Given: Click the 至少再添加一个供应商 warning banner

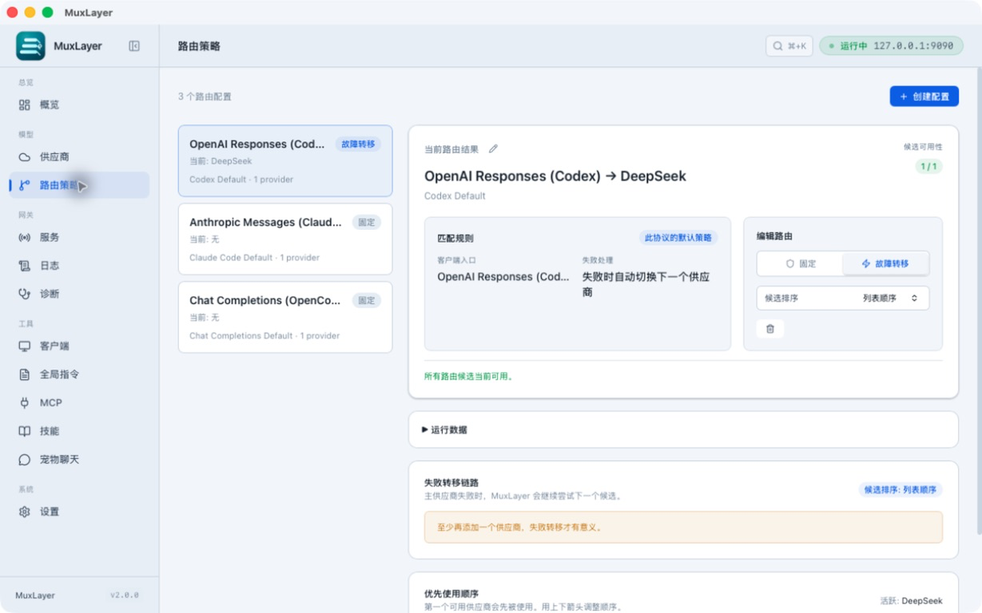Looking at the screenshot, I should [683, 528].
